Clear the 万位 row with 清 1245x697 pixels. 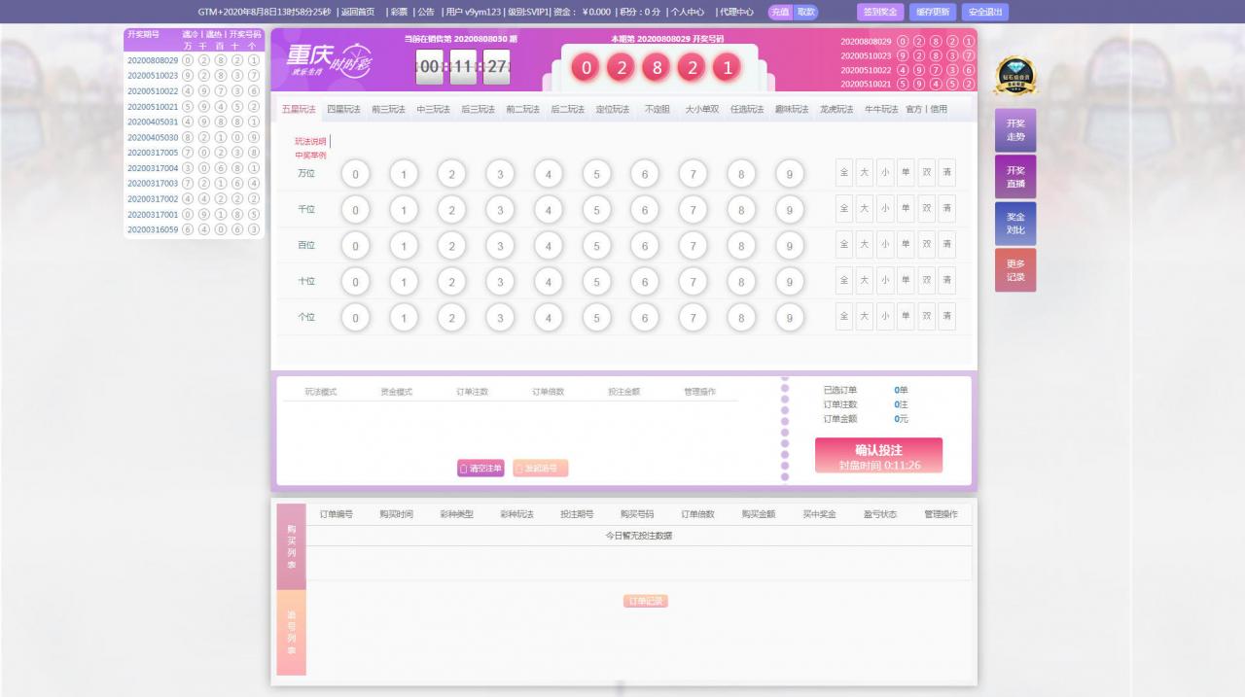[946, 173]
